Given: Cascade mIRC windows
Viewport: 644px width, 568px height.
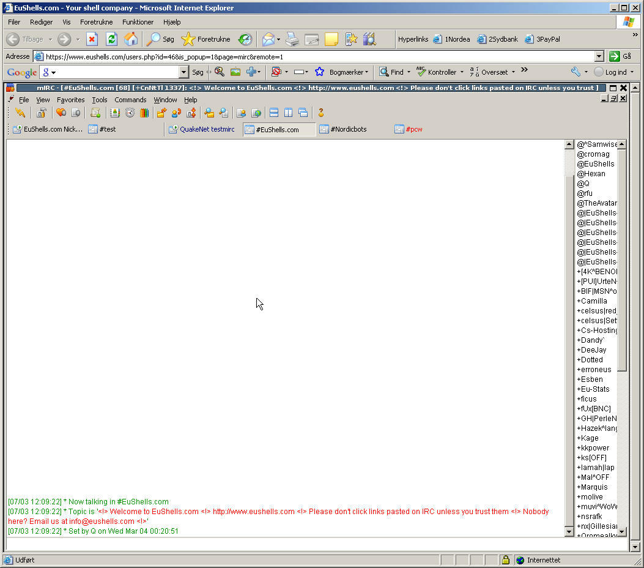Looking at the screenshot, I should 303,113.
